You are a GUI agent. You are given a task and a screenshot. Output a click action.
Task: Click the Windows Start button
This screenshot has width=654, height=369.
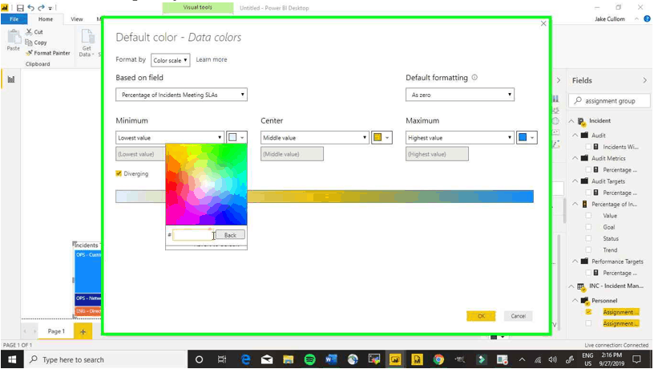pyautogui.click(x=12, y=359)
